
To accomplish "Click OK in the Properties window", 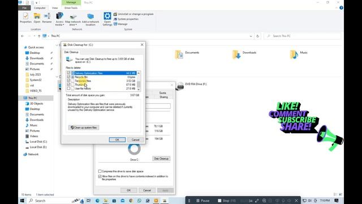I will click(128, 190).
